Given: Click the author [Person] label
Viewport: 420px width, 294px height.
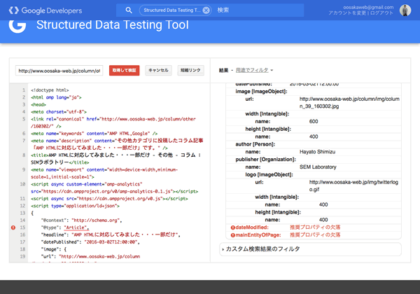Looking at the screenshot, I should (255, 144).
